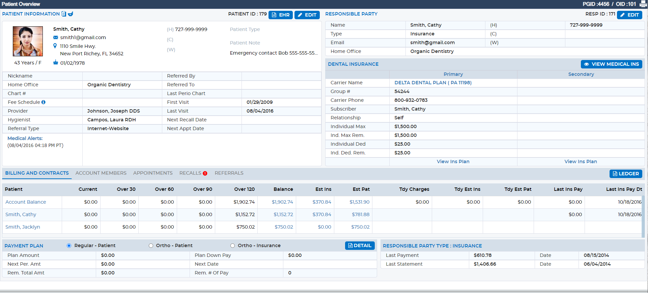Switch to the Referrals tab
The image size is (648, 293).
(x=229, y=173)
